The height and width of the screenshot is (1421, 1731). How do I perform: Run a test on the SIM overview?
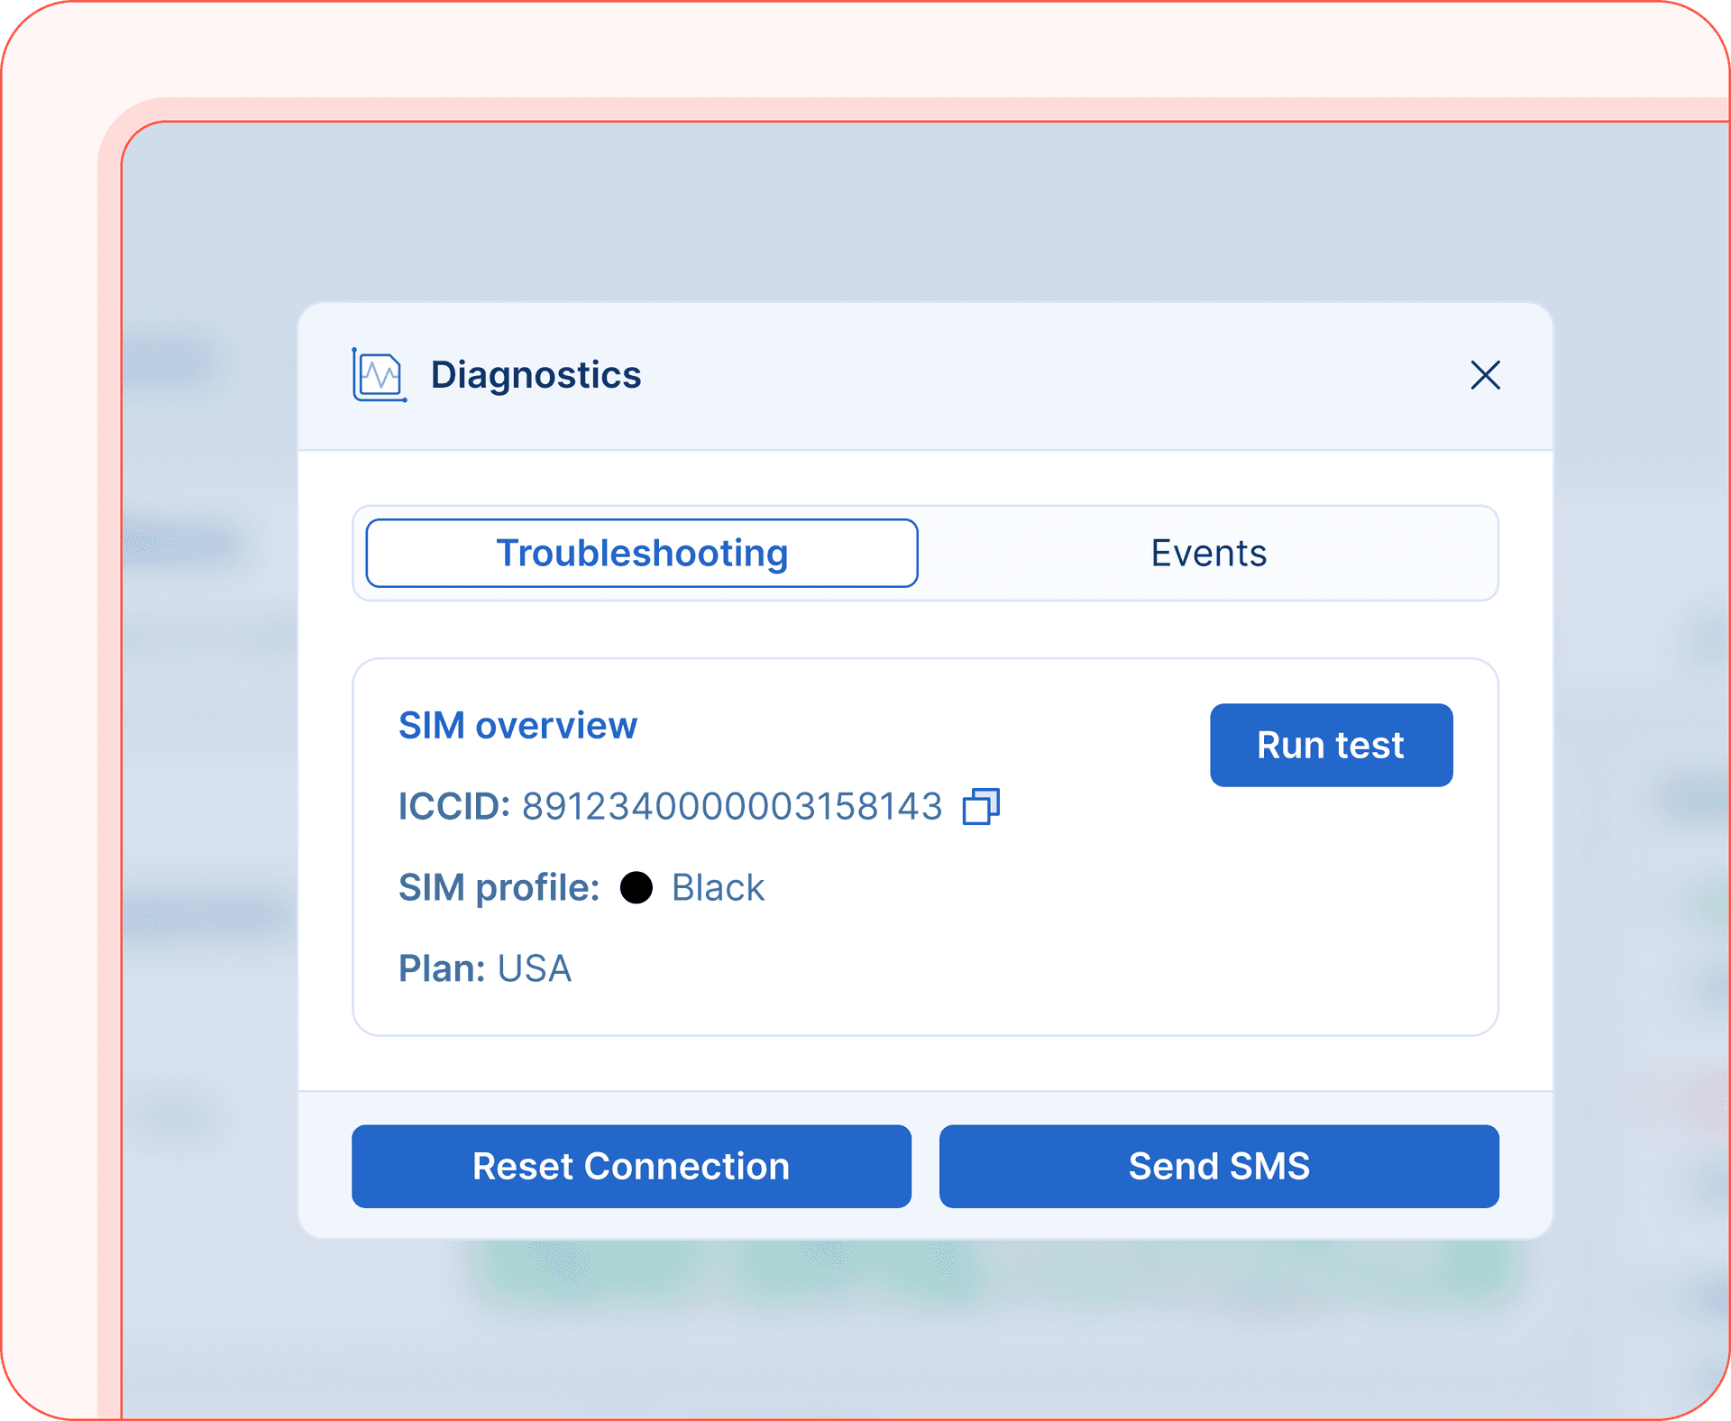pyautogui.click(x=1331, y=745)
